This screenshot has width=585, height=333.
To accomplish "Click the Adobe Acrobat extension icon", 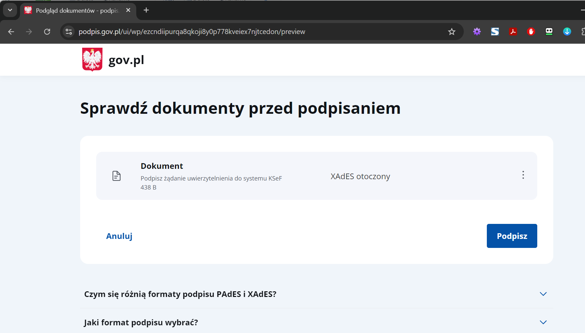I will tap(513, 32).
